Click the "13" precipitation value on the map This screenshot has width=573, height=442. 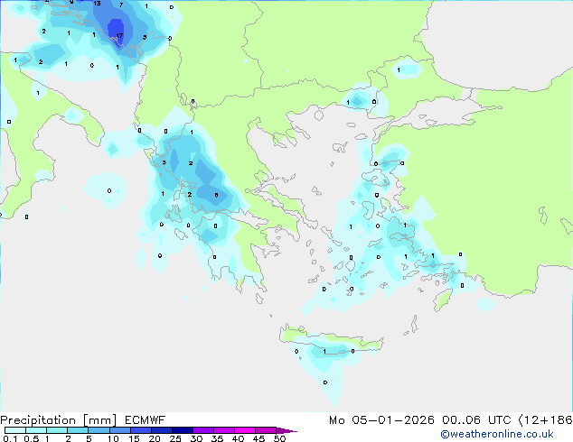97,4
